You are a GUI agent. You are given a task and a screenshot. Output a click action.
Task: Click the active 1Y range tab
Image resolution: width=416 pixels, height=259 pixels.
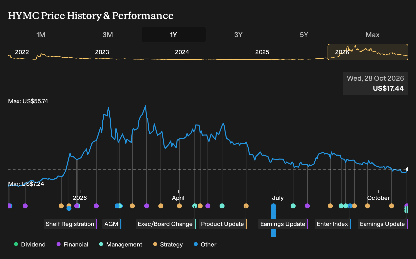[x=173, y=35]
